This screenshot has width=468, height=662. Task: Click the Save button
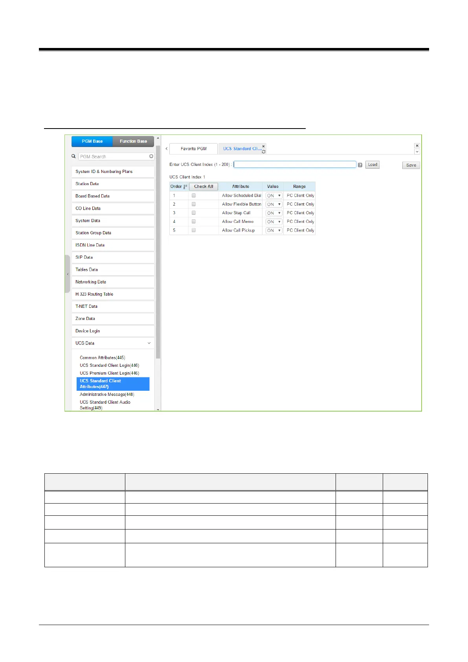tap(411, 165)
